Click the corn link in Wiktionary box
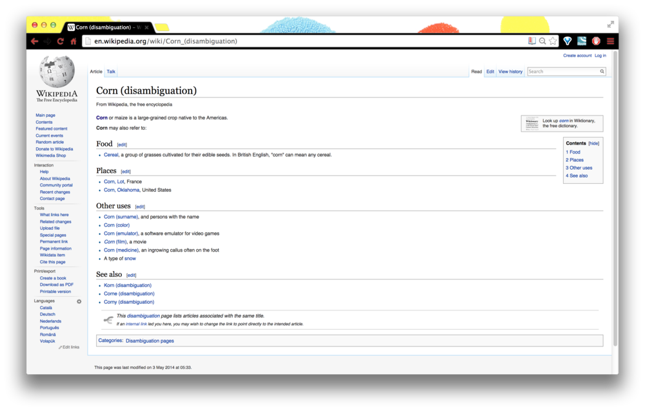Viewport: 645px width, 411px height. click(x=564, y=121)
